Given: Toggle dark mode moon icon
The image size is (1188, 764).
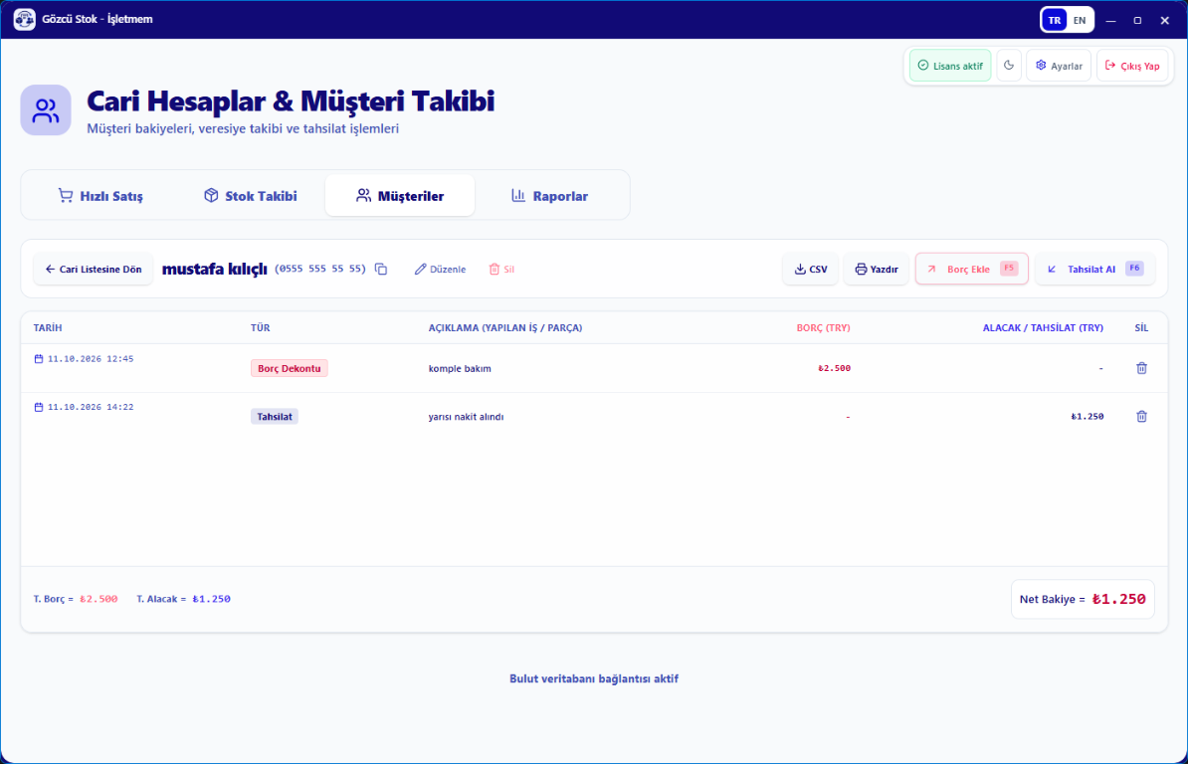Looking at the screenshot, I should (x=1009, y=66).
